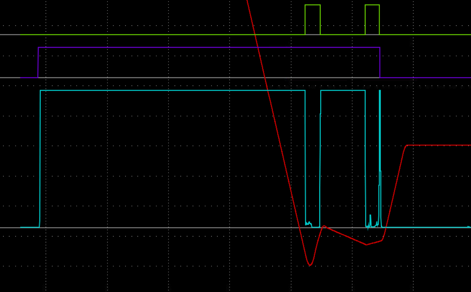Select the purple trace's high plateau

tap(195, 48)
